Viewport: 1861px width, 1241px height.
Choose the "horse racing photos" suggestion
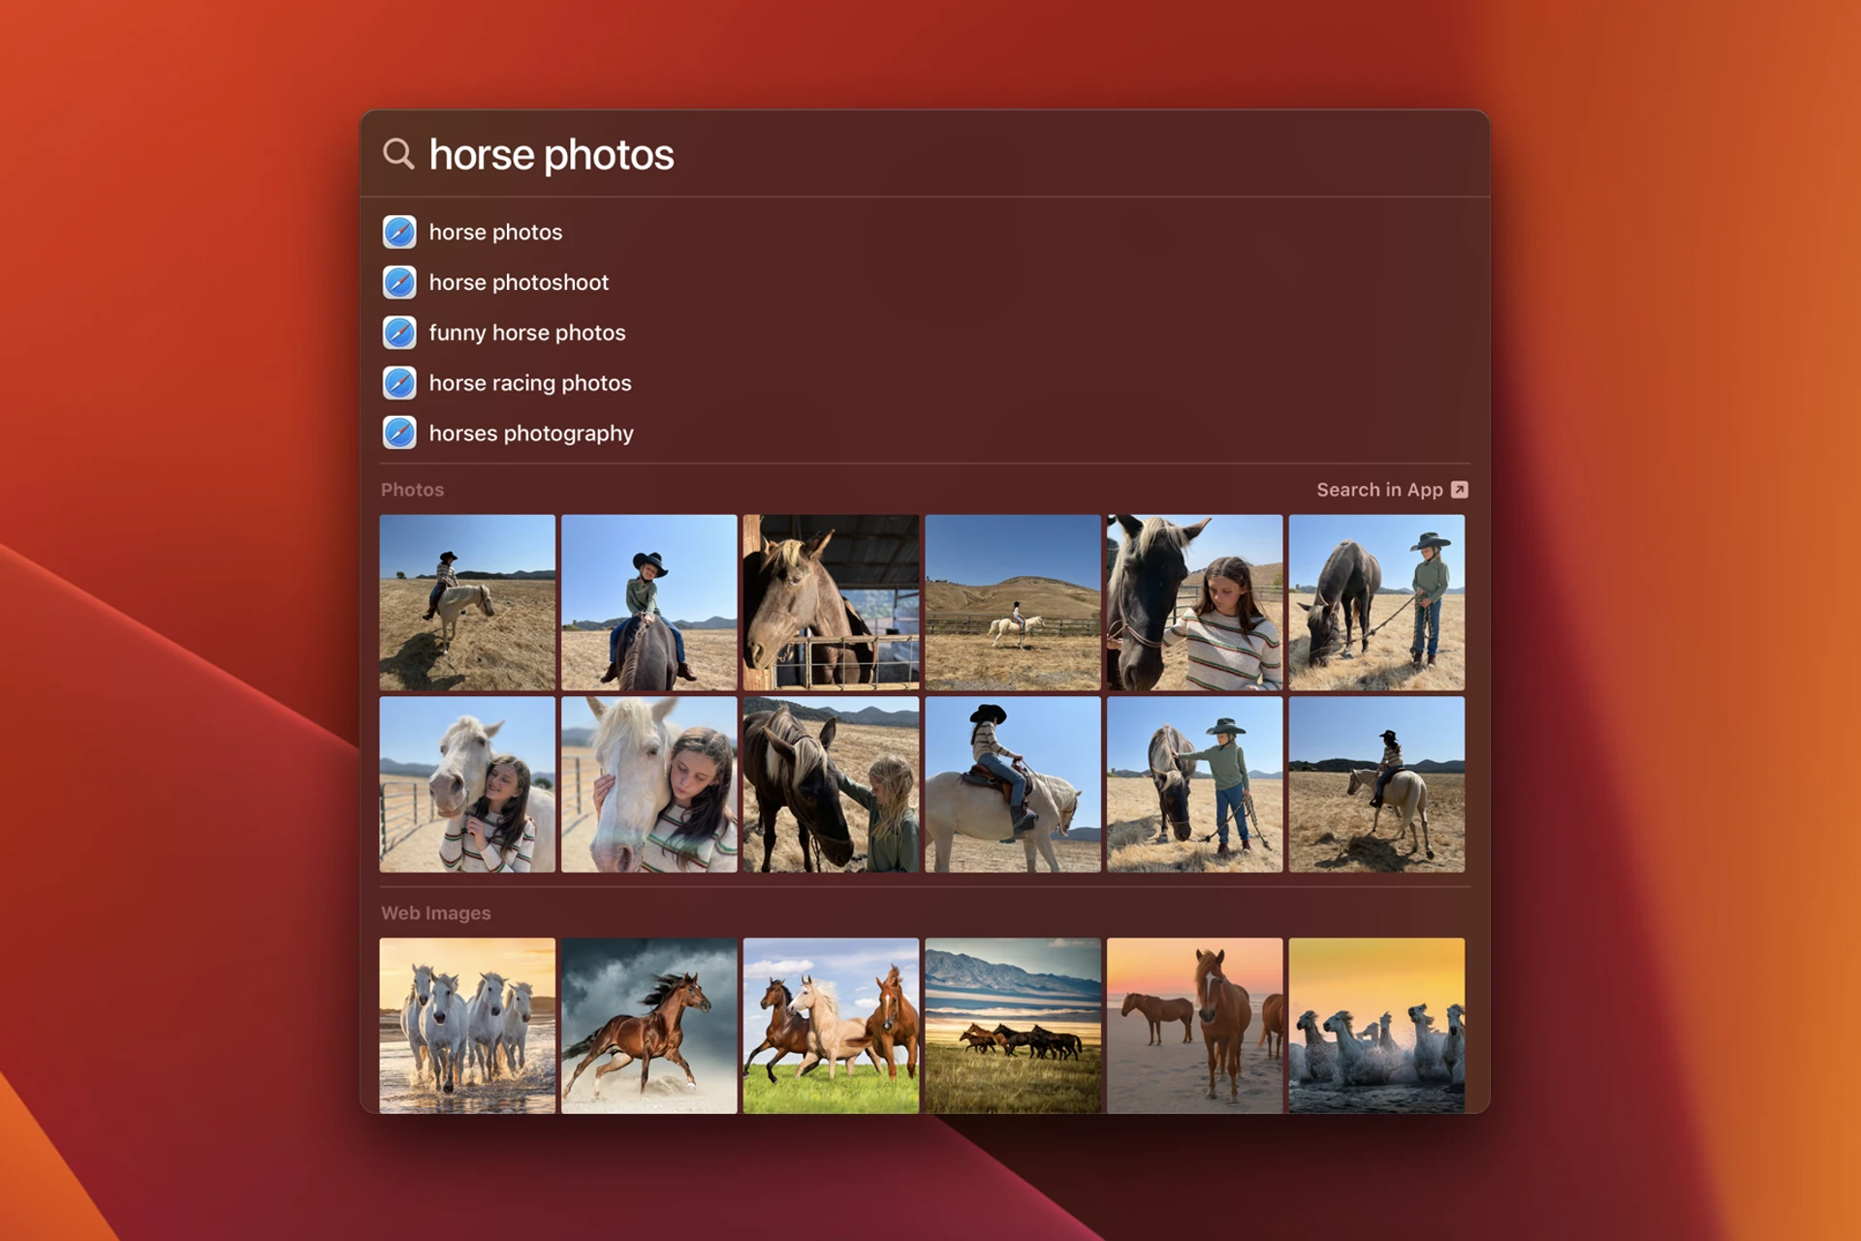pos(925,383)
